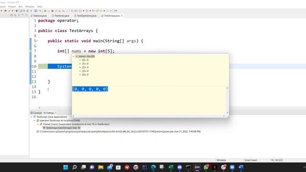Switch to TestOperators.java editor tab
Screen dimensions: 306x172
(85, 16)
